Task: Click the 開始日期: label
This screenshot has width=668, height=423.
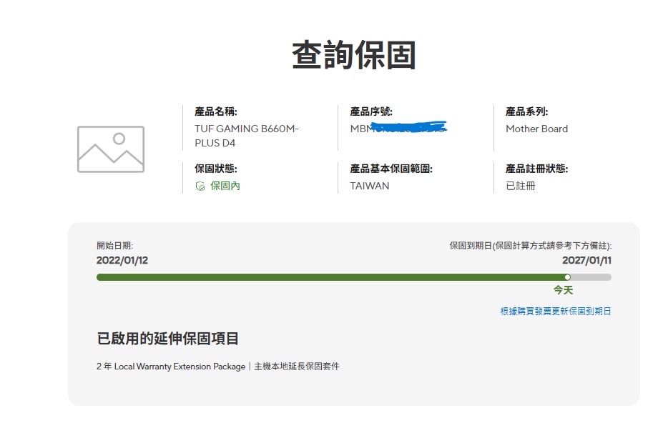Action: point(114,246)
